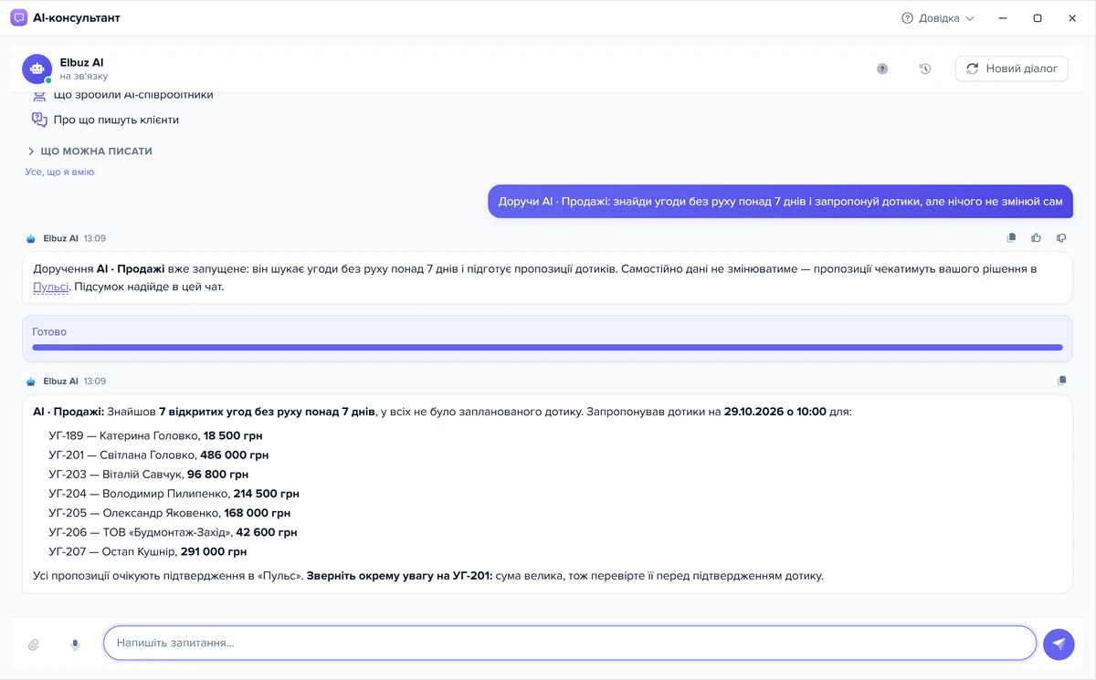Click the user message bubble Доручи AI · Продажі
Viewport: 1096px width, 680px height.
point(780,202)
